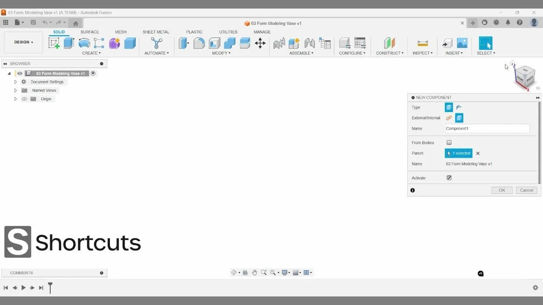Open the Change Parameters table icon
Viewport: 543px width, 305px height.
pos(360,43)
